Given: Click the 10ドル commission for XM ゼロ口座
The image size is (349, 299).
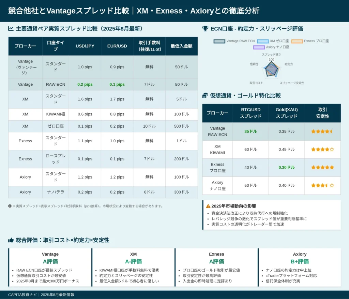Looking at the screenshot, I should pyautogui.click(x=149, y=126).
